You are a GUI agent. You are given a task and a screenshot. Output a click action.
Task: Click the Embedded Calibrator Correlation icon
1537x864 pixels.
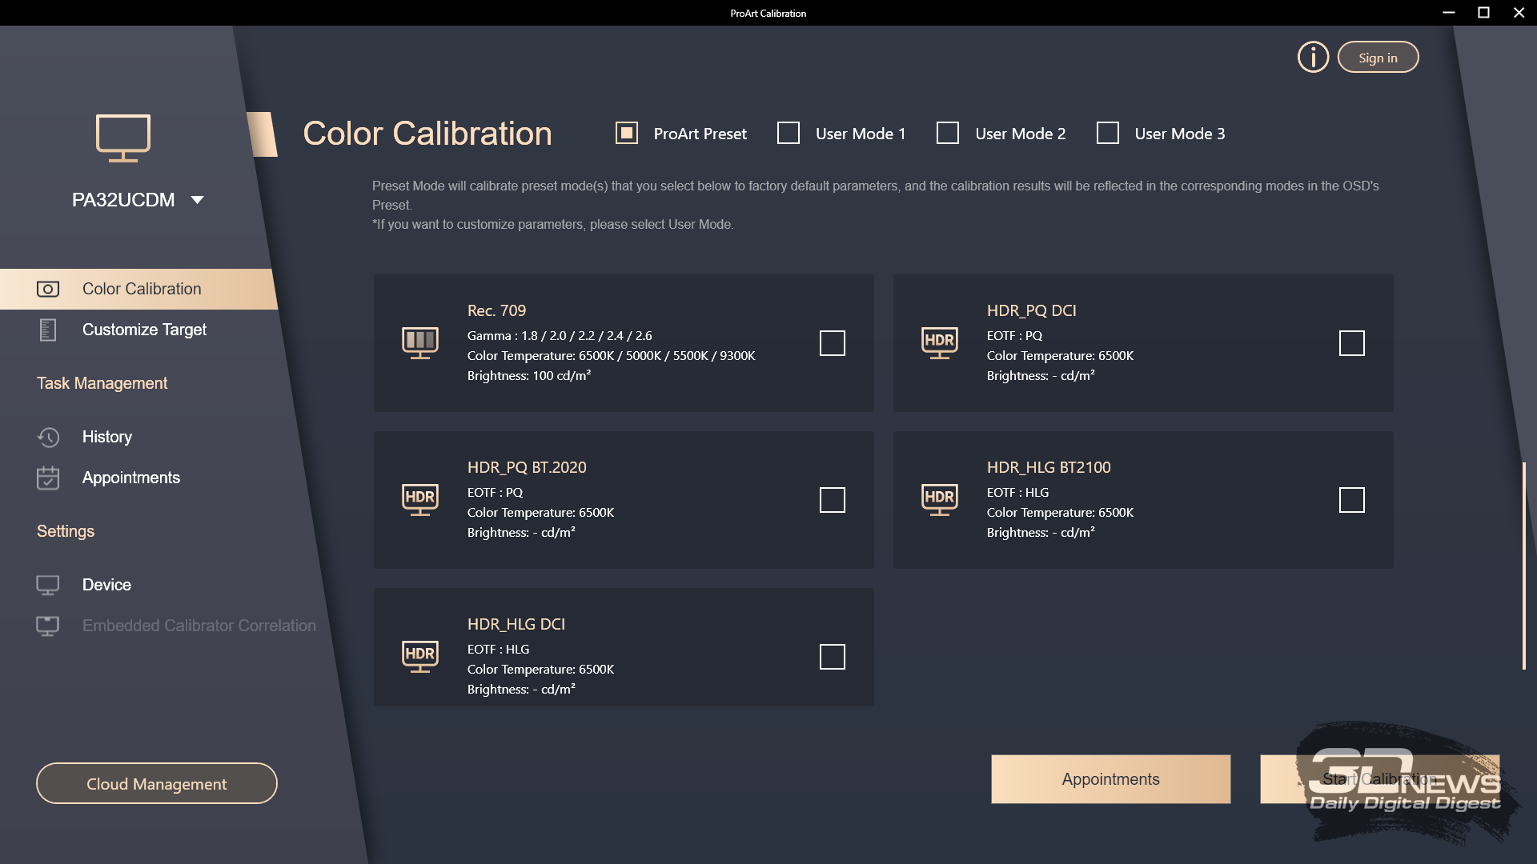48,626
